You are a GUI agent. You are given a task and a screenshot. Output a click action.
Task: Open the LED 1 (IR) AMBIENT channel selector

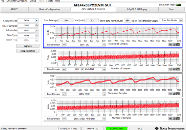pyautogui.click(x=86, y=69)
